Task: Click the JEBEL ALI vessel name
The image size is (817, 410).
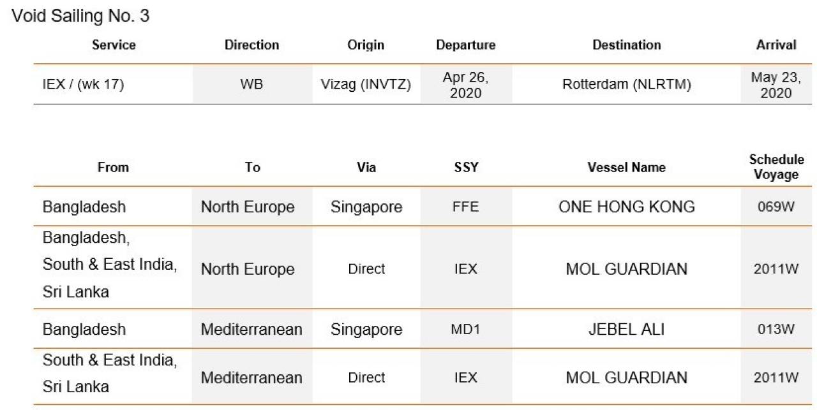Action: [626, 329]
